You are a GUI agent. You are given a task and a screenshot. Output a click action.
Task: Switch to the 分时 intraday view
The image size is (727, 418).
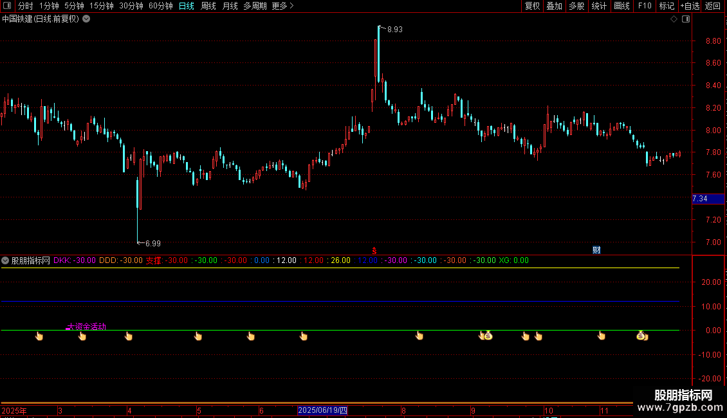pos(26,6)
